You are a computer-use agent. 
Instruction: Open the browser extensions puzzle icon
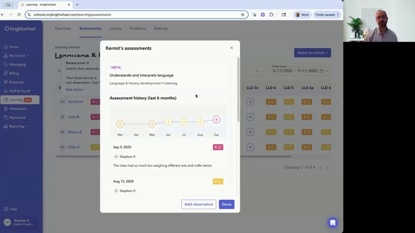click(x=271, y=15)
